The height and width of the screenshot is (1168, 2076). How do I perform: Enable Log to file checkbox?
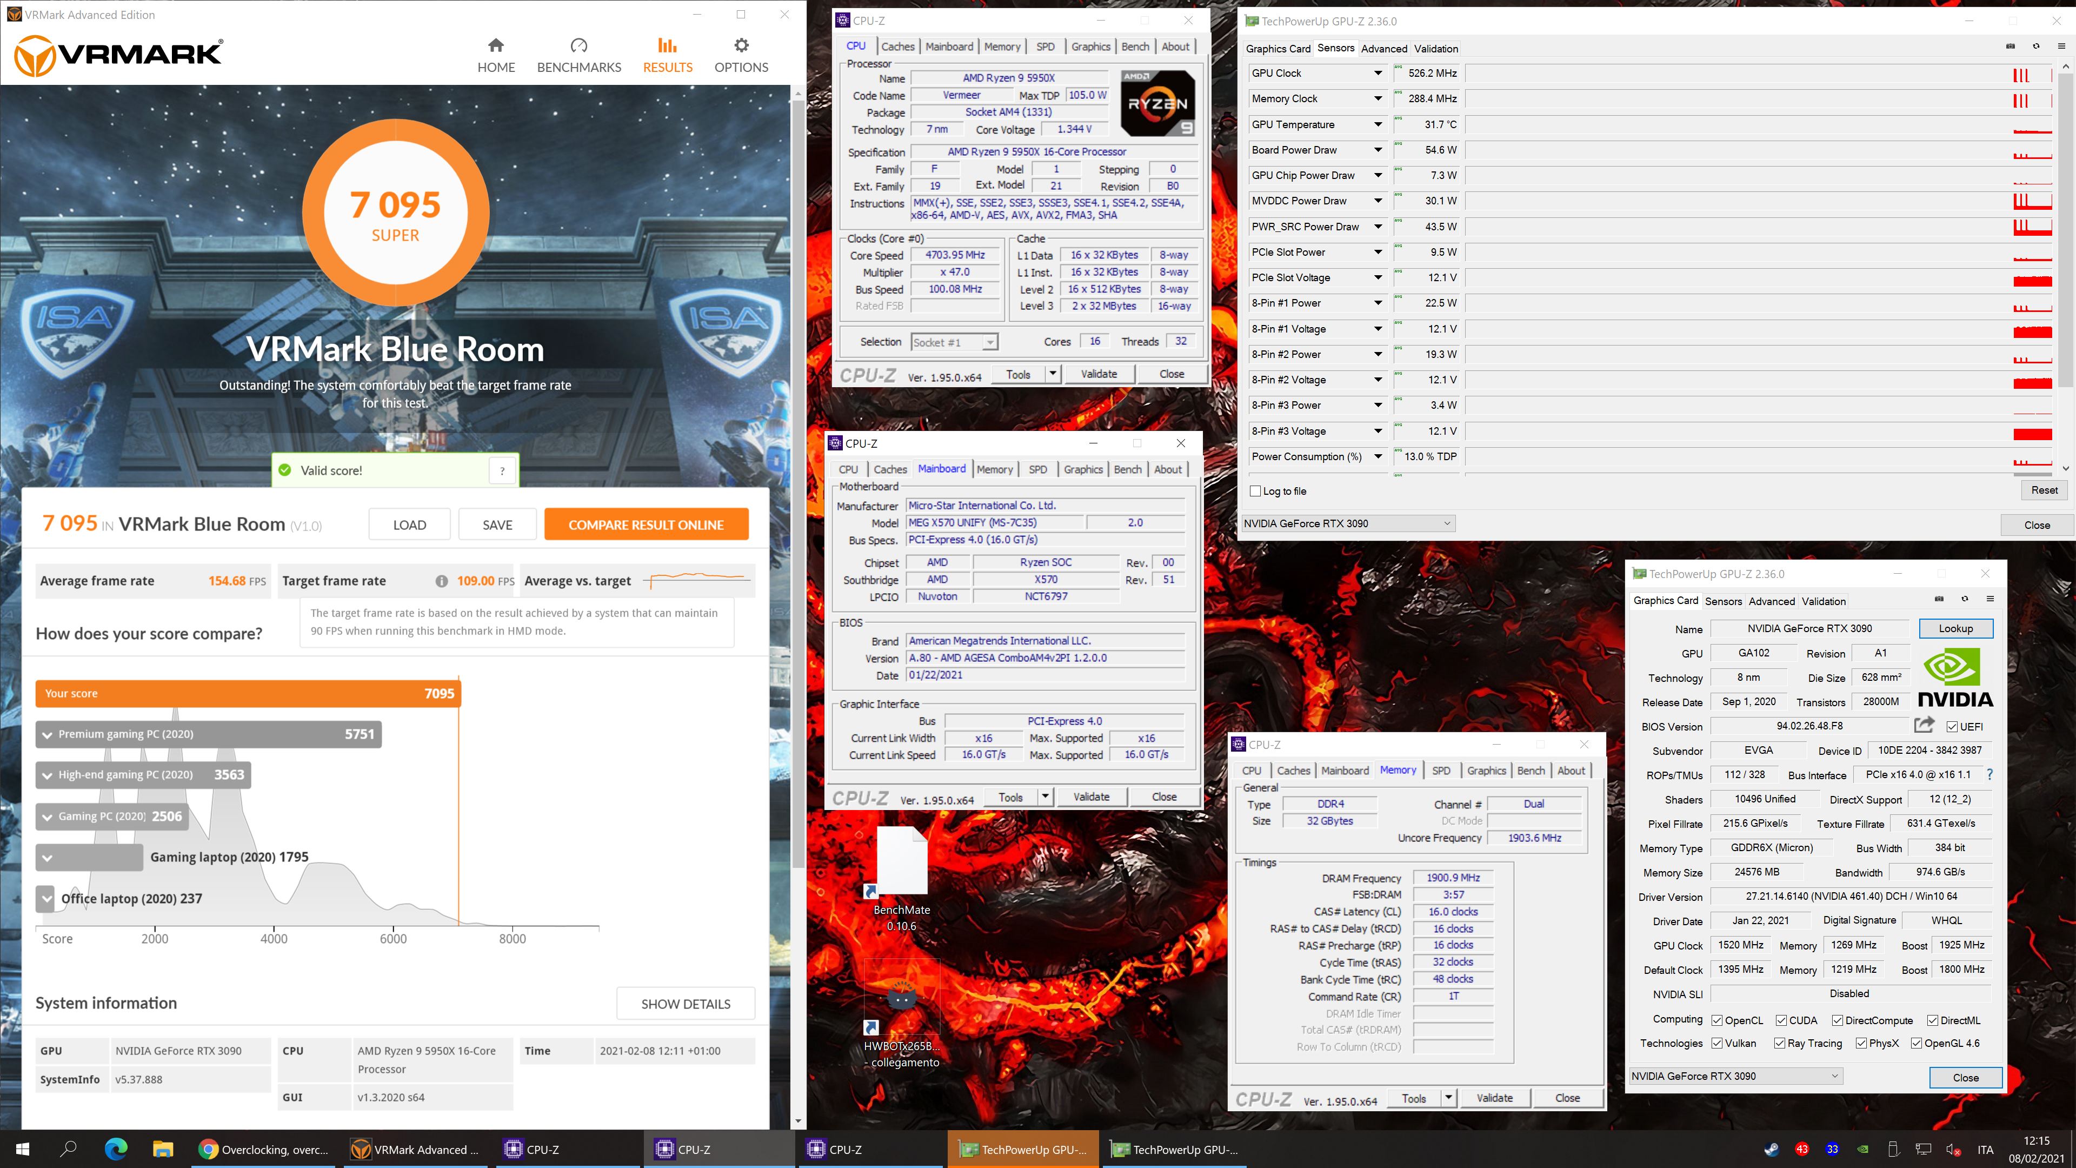click(1255, 491)
